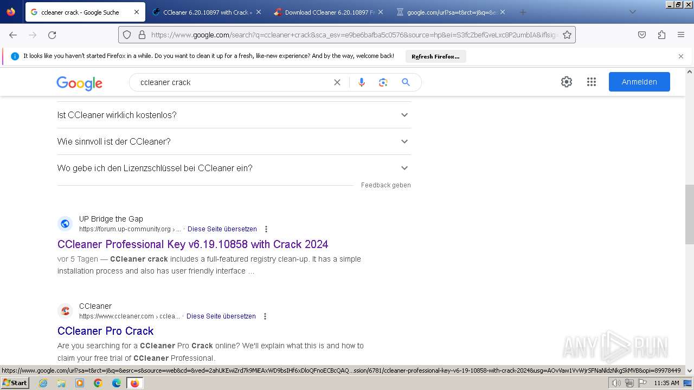Open more options for UP Bridge the Gap result
Screen dimensions: 694x390
click(x=266, y=229)
